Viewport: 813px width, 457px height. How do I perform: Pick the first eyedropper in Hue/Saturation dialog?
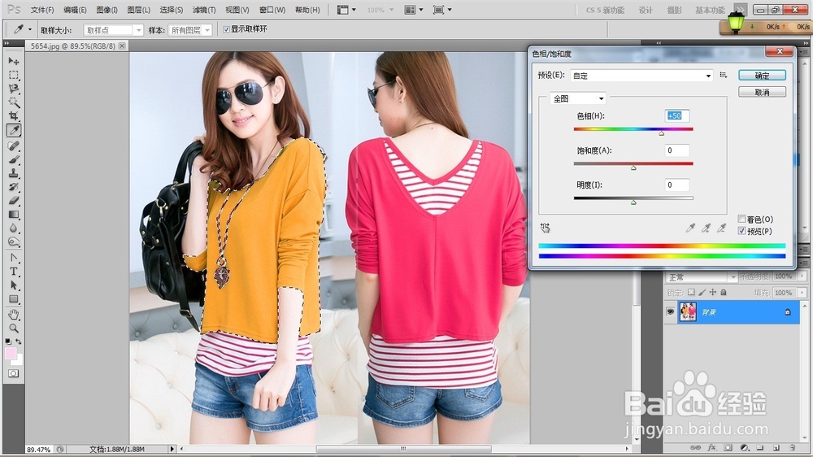(x=690, y=228)
